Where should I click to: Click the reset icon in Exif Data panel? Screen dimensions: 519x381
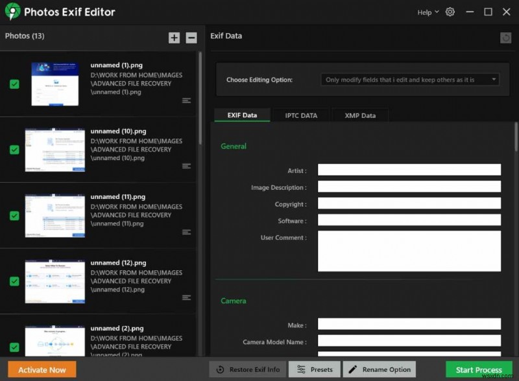505,38
